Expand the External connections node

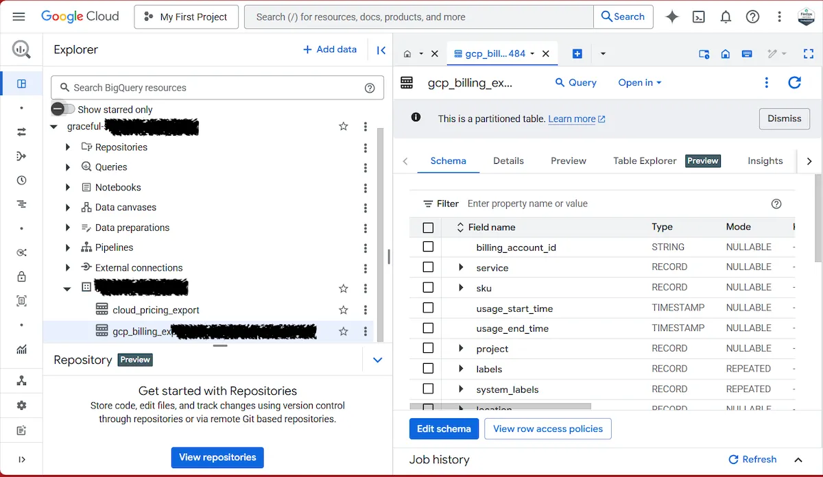click(x=67, y=268)
